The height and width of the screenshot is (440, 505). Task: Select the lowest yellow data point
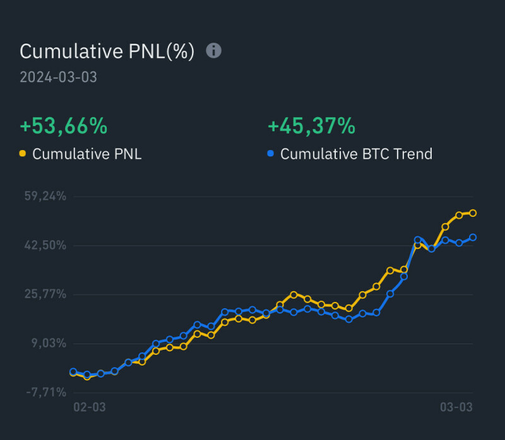tap(87, 377)
